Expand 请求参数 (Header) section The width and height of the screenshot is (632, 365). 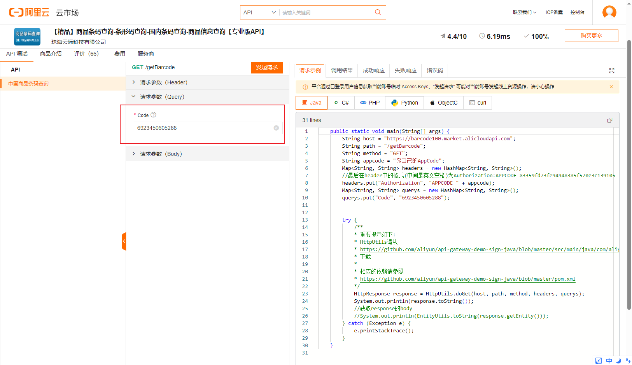(207, 82)
